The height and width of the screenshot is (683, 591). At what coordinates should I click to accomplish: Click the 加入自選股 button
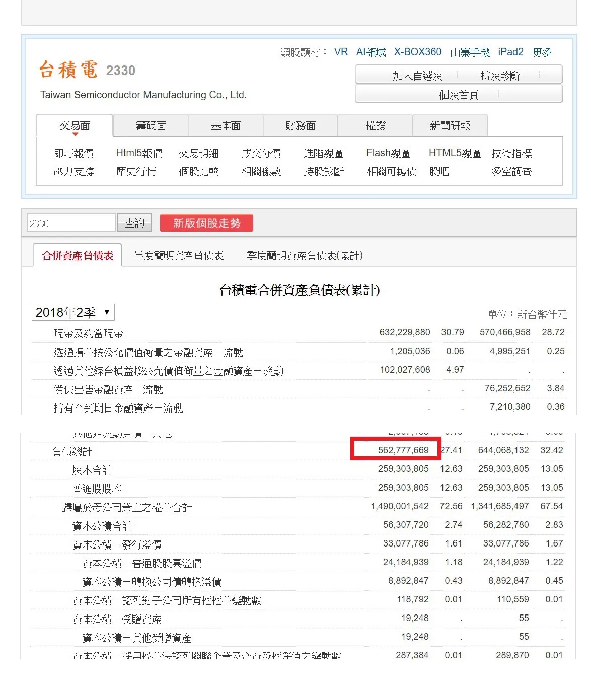click(x=417, y=76)
